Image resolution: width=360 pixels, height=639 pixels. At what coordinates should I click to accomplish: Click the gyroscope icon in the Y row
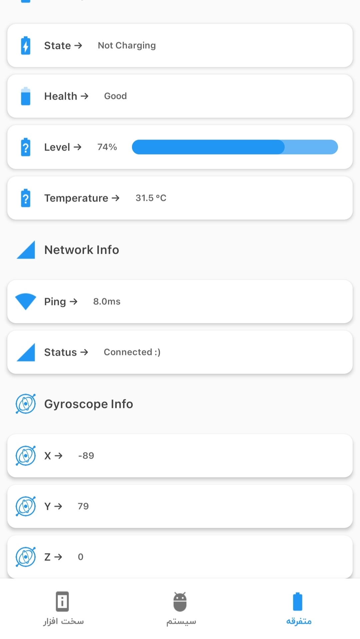pos(26,506)
